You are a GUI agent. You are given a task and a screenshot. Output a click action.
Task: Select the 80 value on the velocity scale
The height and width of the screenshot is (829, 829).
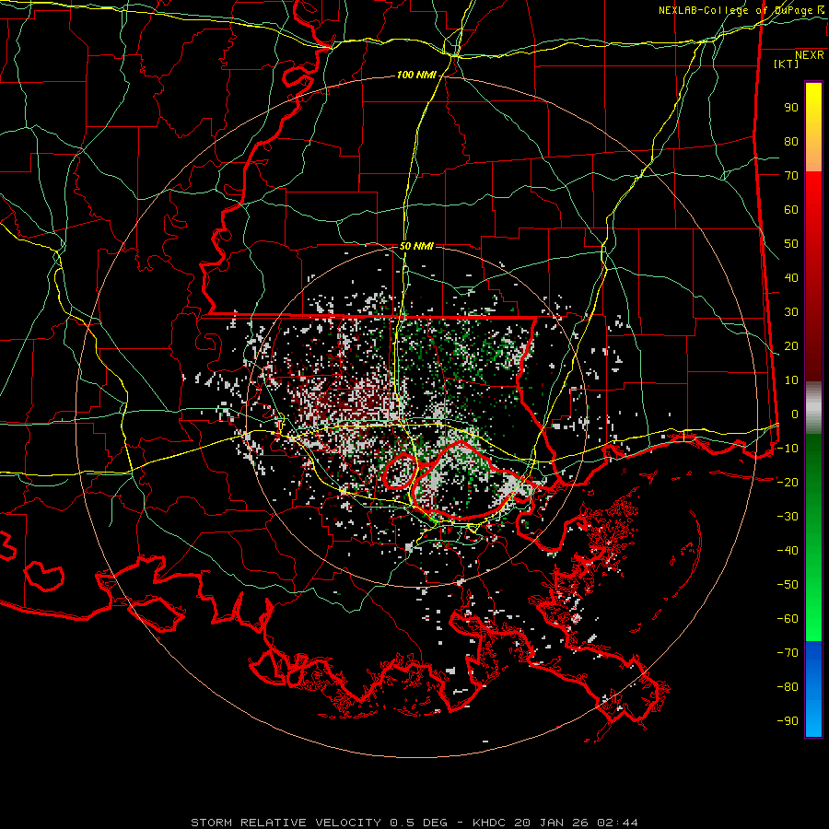pos(791,142)
